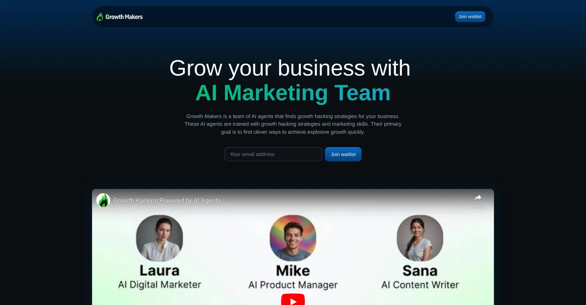
Task: Click the Sana name label
Action: [x=420, y=270]
